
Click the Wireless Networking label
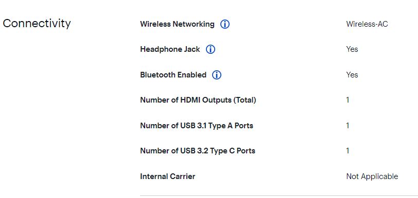pyautogui.click(x=177, y=24)
